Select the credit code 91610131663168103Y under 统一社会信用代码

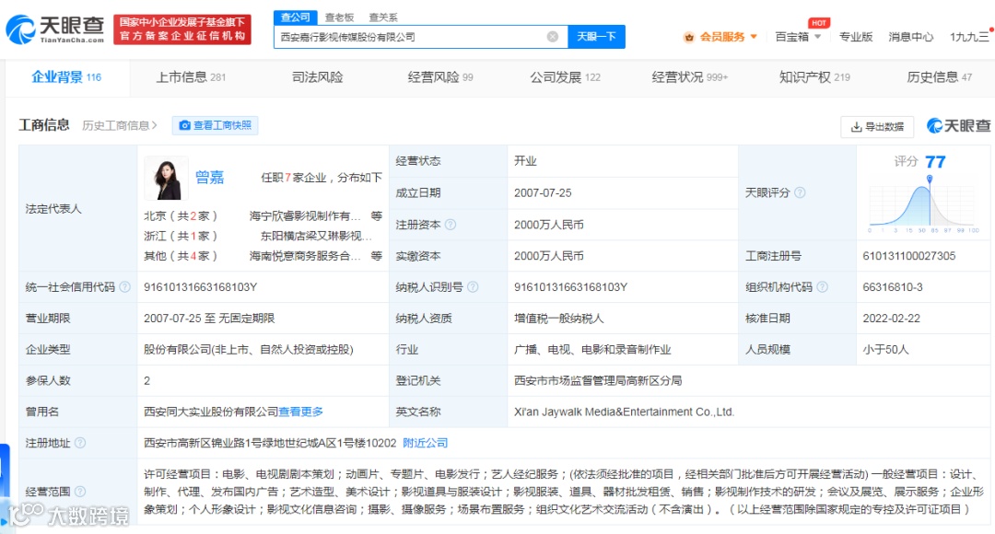pyautogui.click(x=200, y=286)
